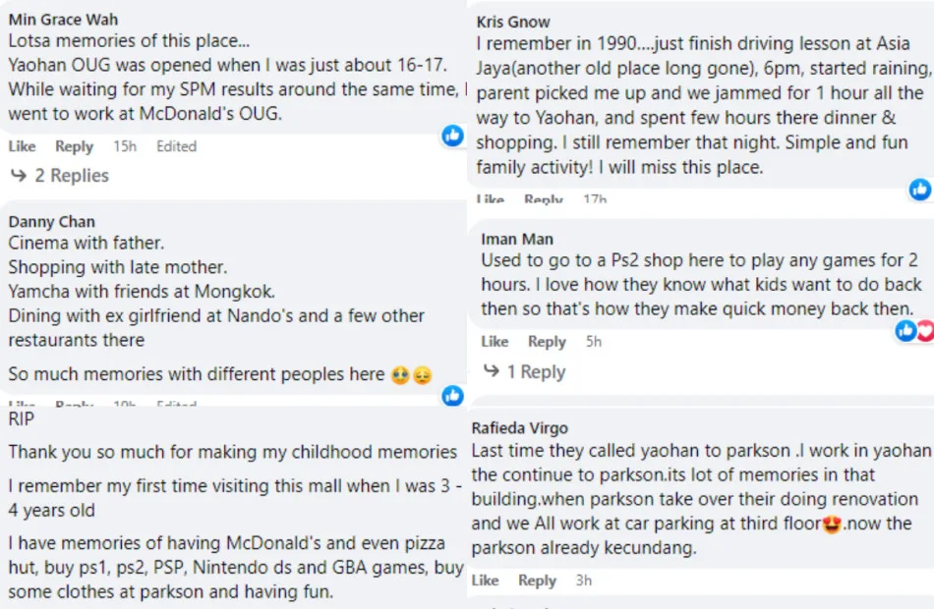Click the crying emoji in Danny Chan's comment

click(x=399, y=375)
